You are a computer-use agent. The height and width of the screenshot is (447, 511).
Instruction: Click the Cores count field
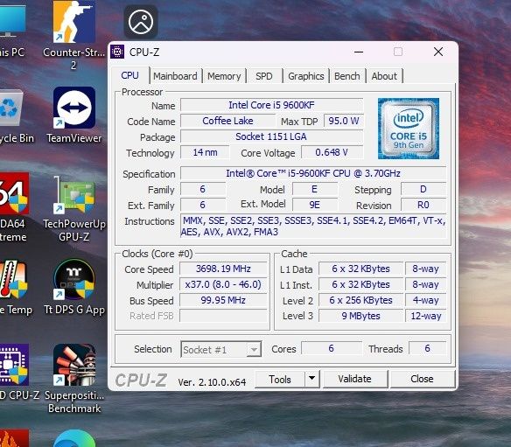click(x=332, y=348)
